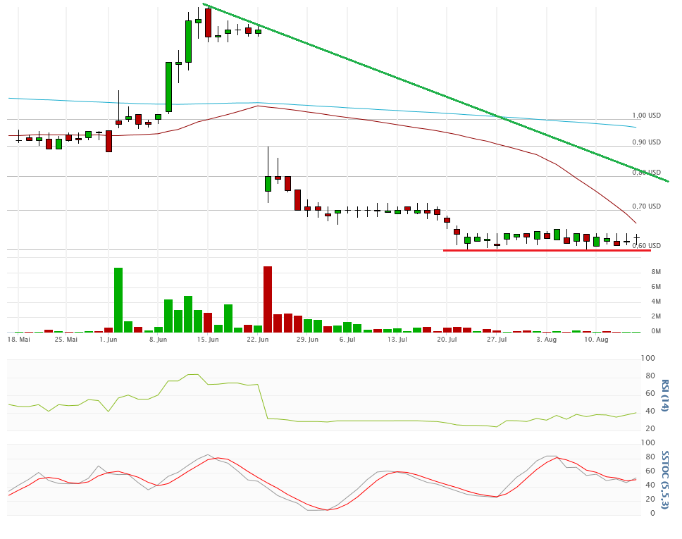This screenshot has width=682, height=539.
Task: Click the 8M volume axis label
Action: 655,272
